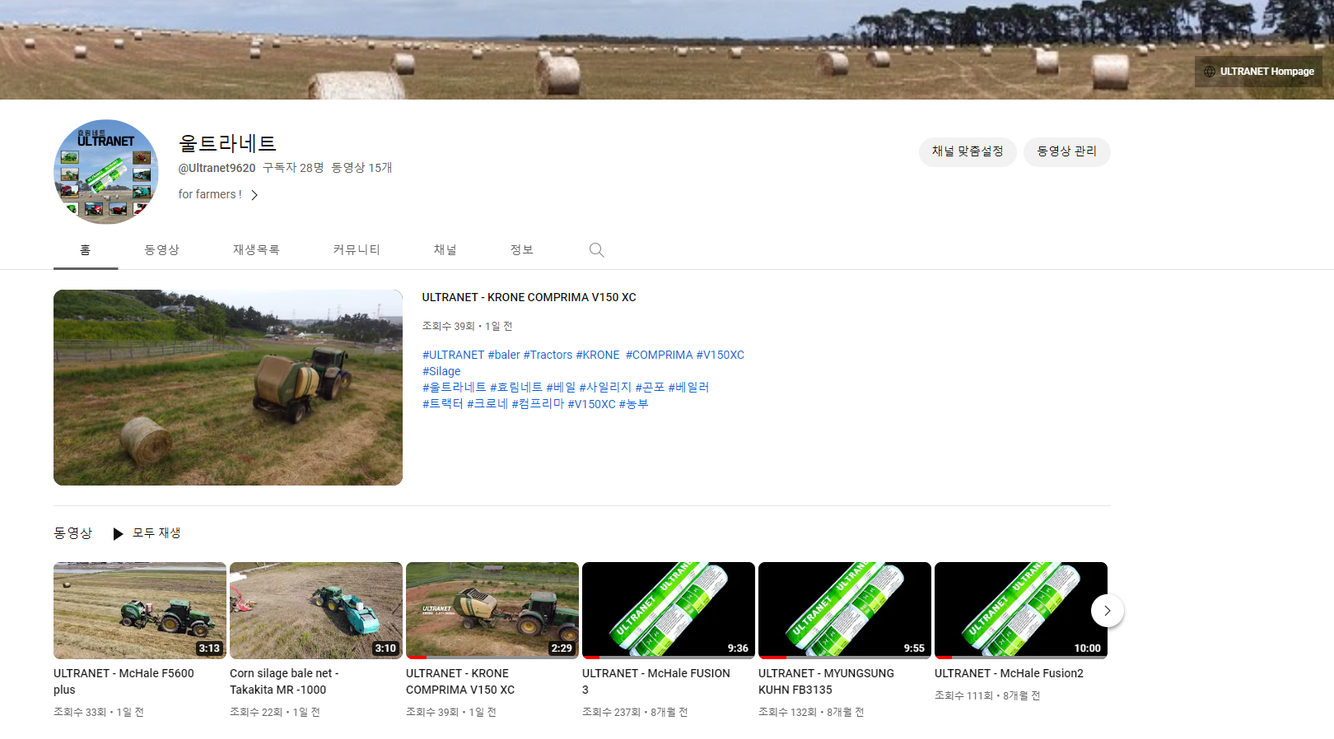Open the channel search magnifier icon
This screenshot has width=1334, height=739.
click(x=597, y=250)
